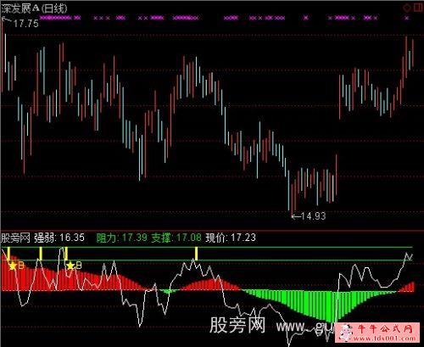Screen dimensions: 424x347
Task: Select the green 支撑: 17.08 readout
Action: [x=176, y=238]
